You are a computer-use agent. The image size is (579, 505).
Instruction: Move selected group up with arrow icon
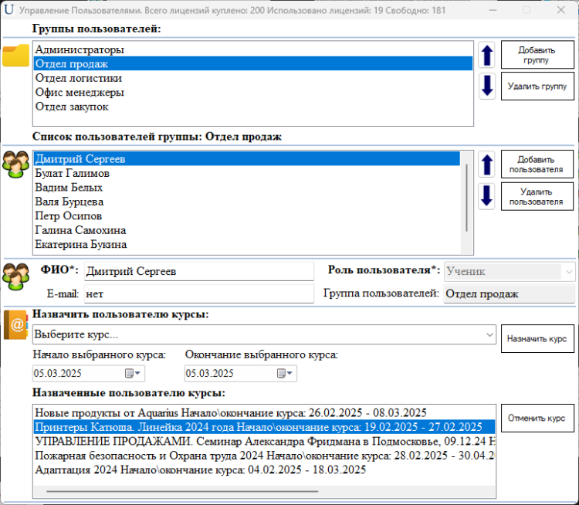pos(486,55)
